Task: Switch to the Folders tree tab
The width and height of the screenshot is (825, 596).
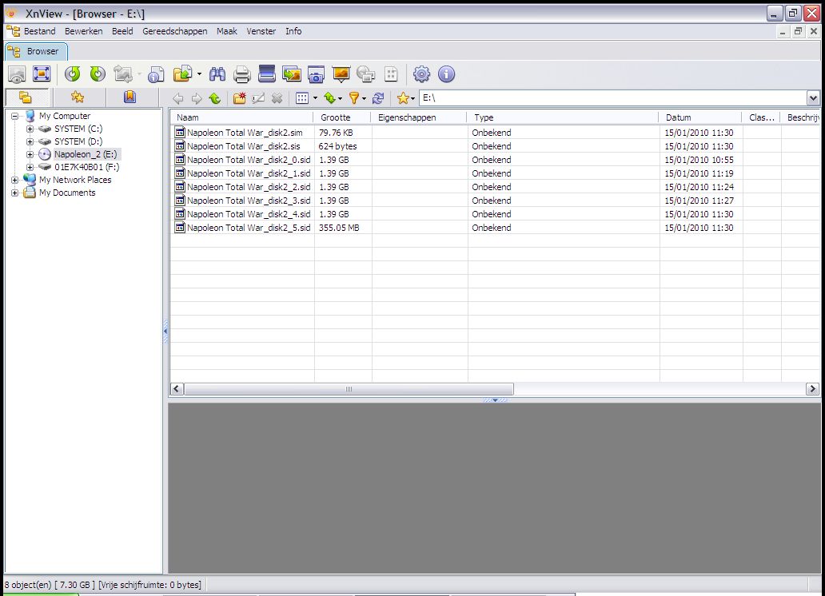Action: (x=26, y=97)
